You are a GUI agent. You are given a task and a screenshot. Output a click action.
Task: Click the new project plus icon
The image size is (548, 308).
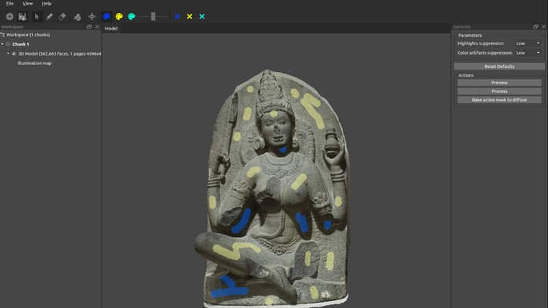point(10,16)
